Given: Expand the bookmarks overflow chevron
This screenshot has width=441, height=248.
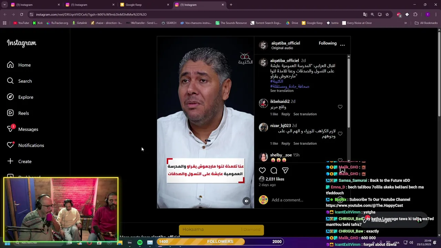Looking at the screenshot, I should 406,23.
